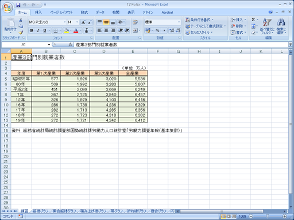Viewport: 294px width, 220px height.
Task: Toggle underline formatting
Action: point(45,30)
